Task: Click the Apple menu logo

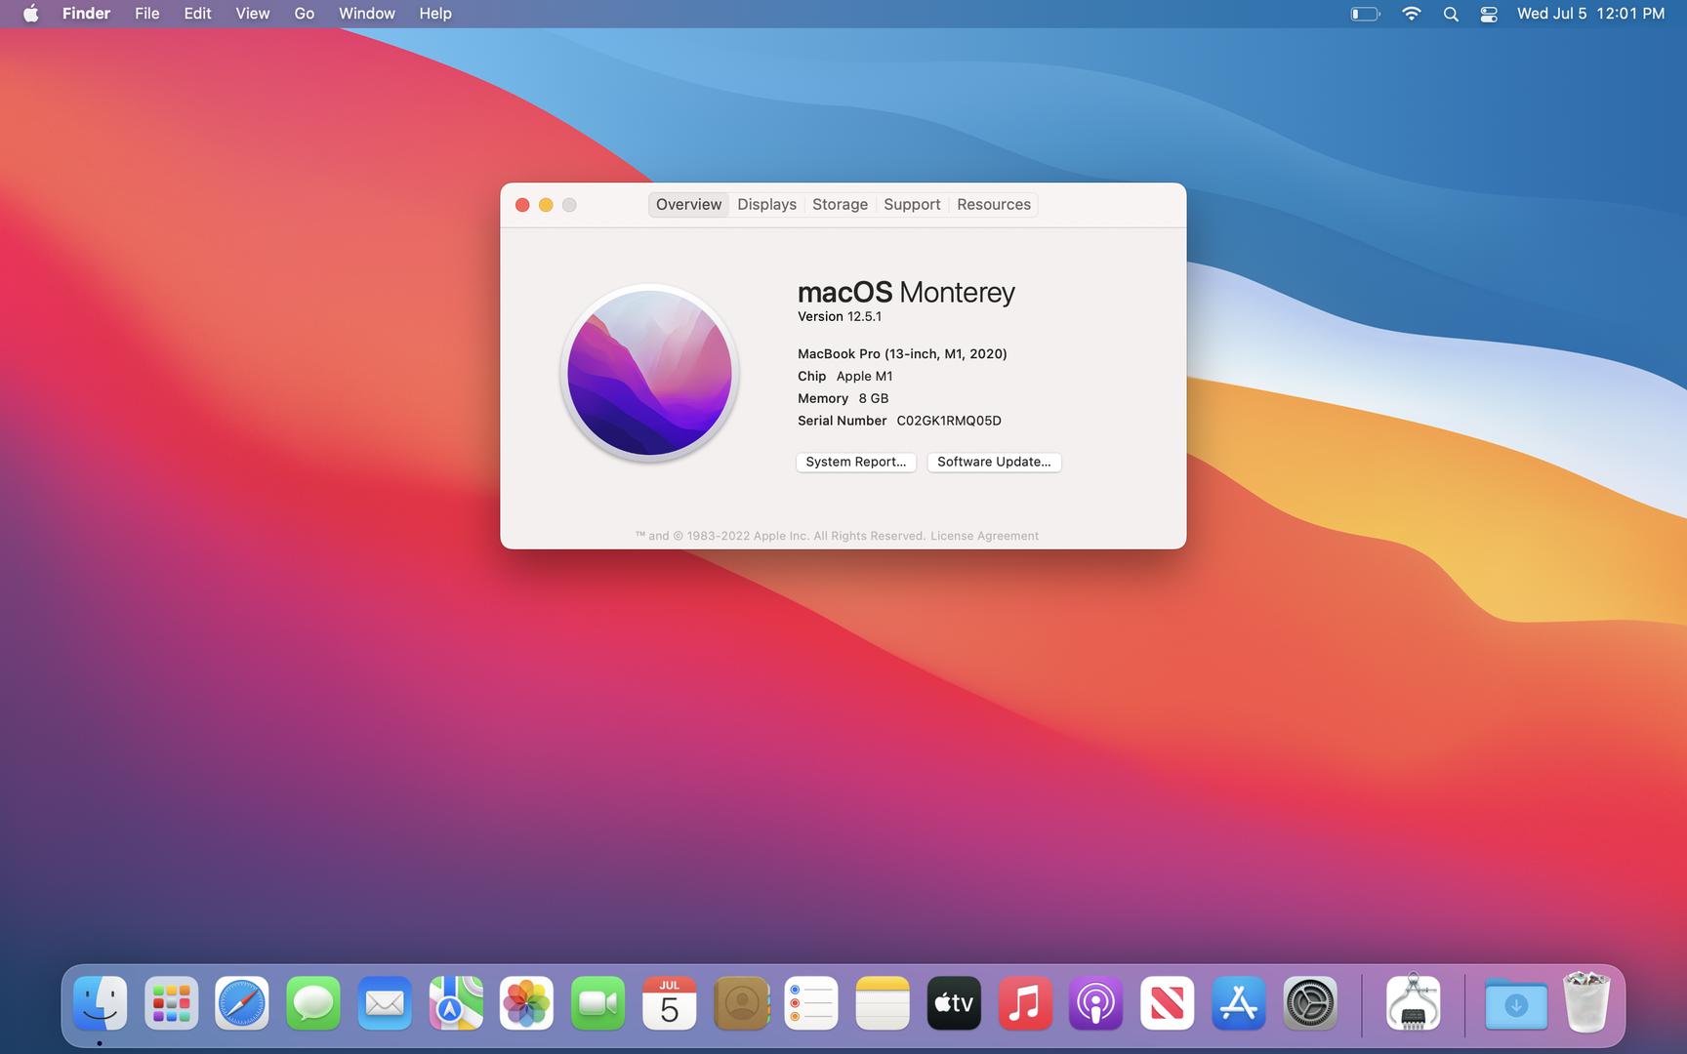Action: pyautogui.click(x=30, y=14)
